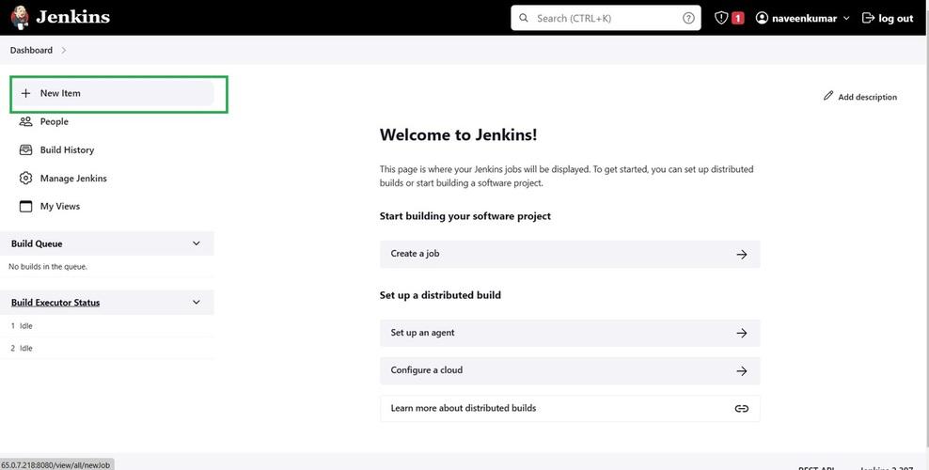929x470 pixels.
Task: Open the naveenkumar user dropdown menu
Action: coord(846,18)
